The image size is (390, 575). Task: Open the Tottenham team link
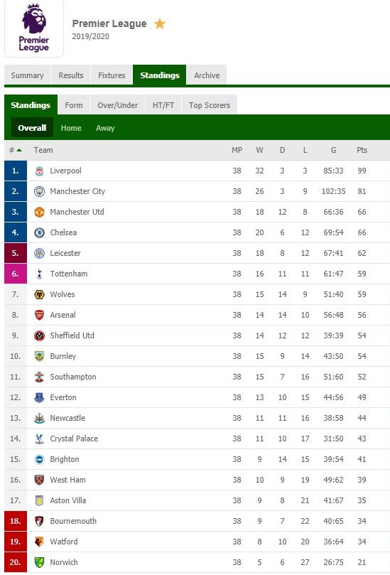pyautogui.click(x=69, y=274)
